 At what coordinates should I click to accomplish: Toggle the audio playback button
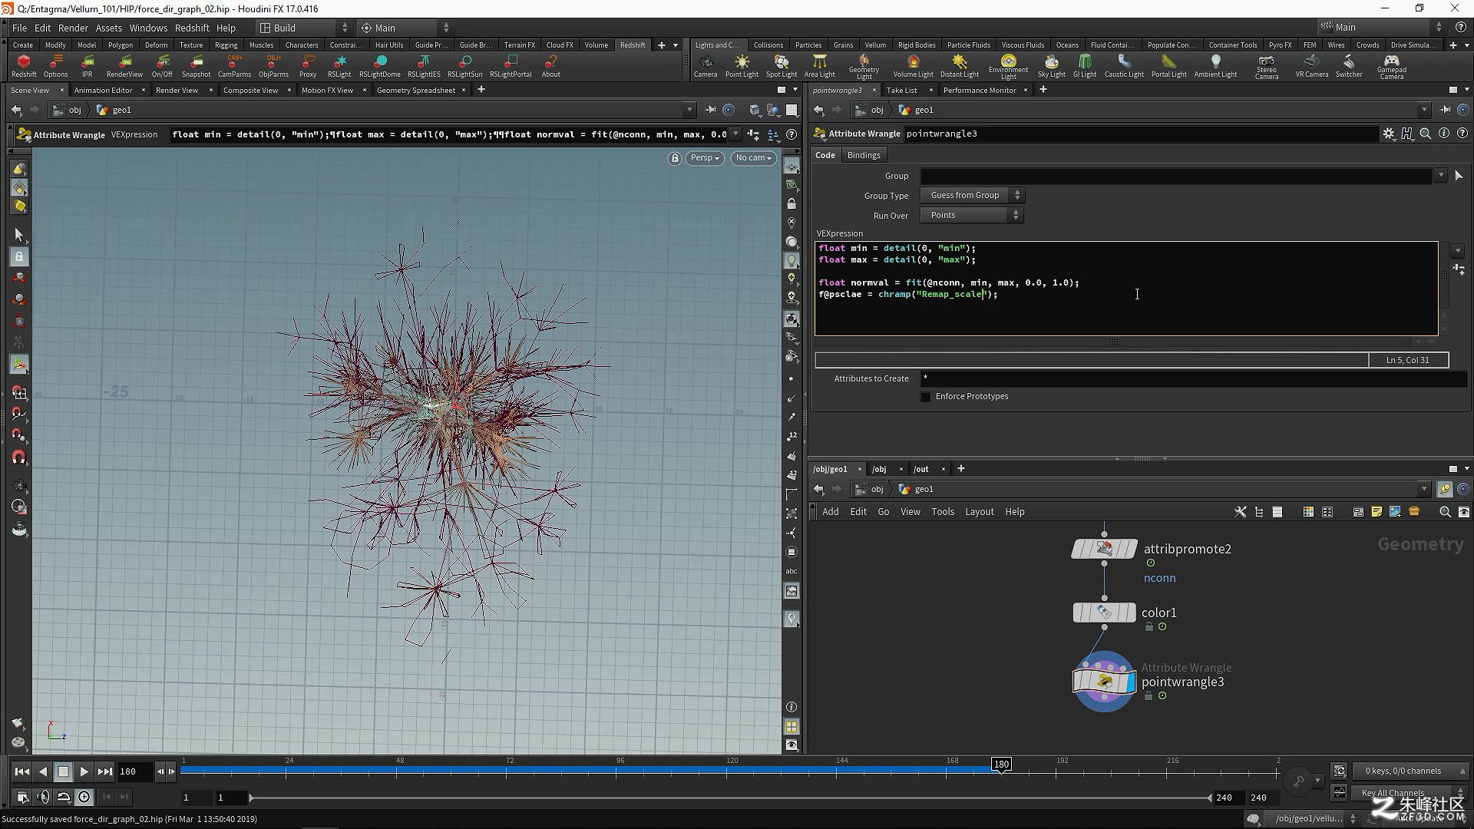(x=43, y=798)
